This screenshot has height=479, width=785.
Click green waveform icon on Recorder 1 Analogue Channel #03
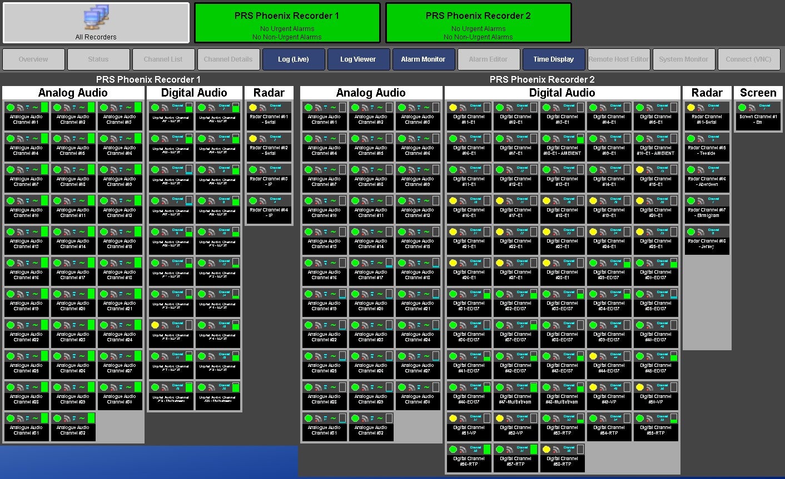(x=128, y=108)
